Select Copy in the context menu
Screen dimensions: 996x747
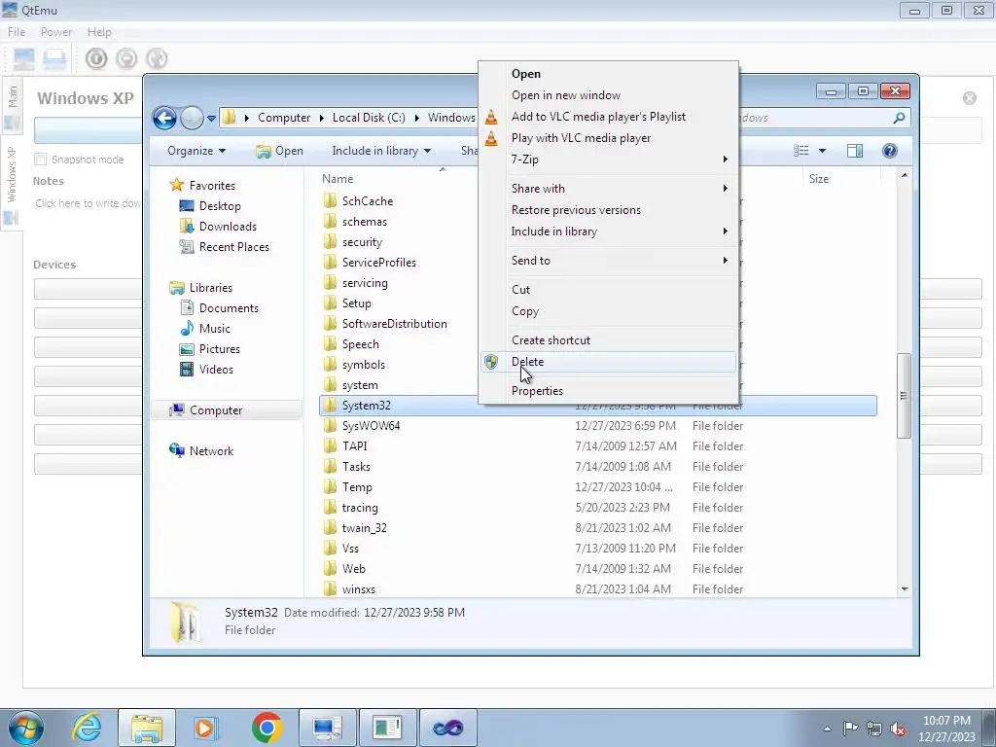click(x=524, y=311)
